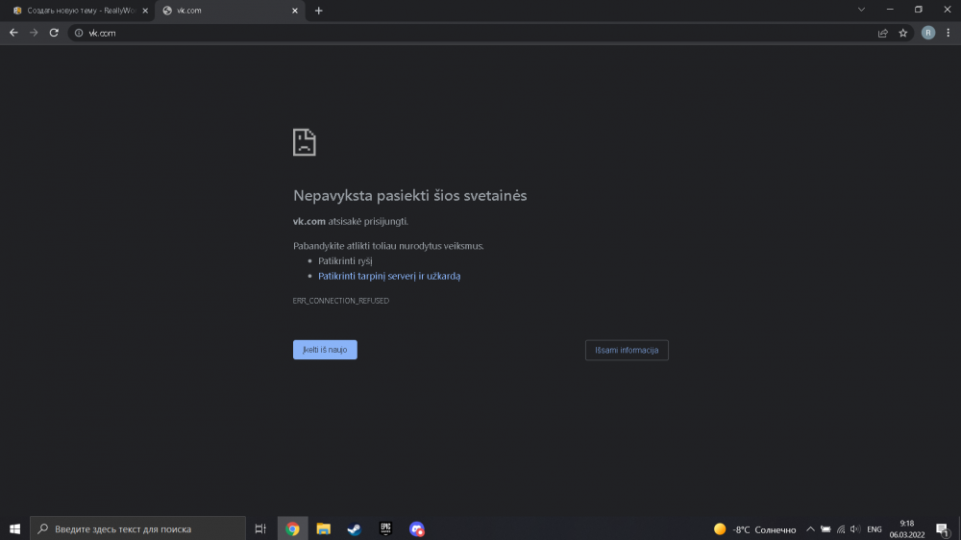This screenshot has height=540, width=961.
Task: Bookmark this tab with star icon
Action: pyautogui.click(x=902, y=33)
